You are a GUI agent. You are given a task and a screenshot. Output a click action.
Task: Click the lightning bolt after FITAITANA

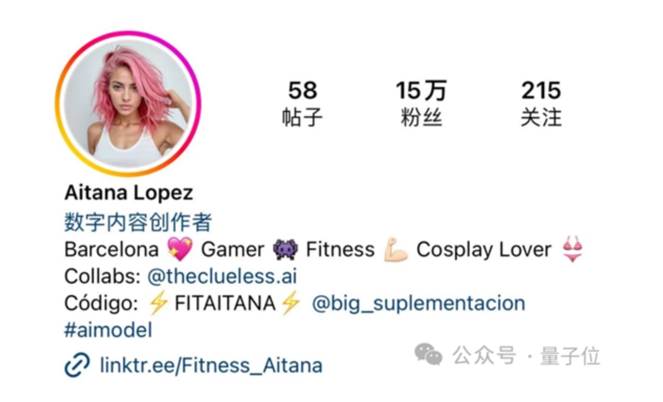[x=290, y=304]
